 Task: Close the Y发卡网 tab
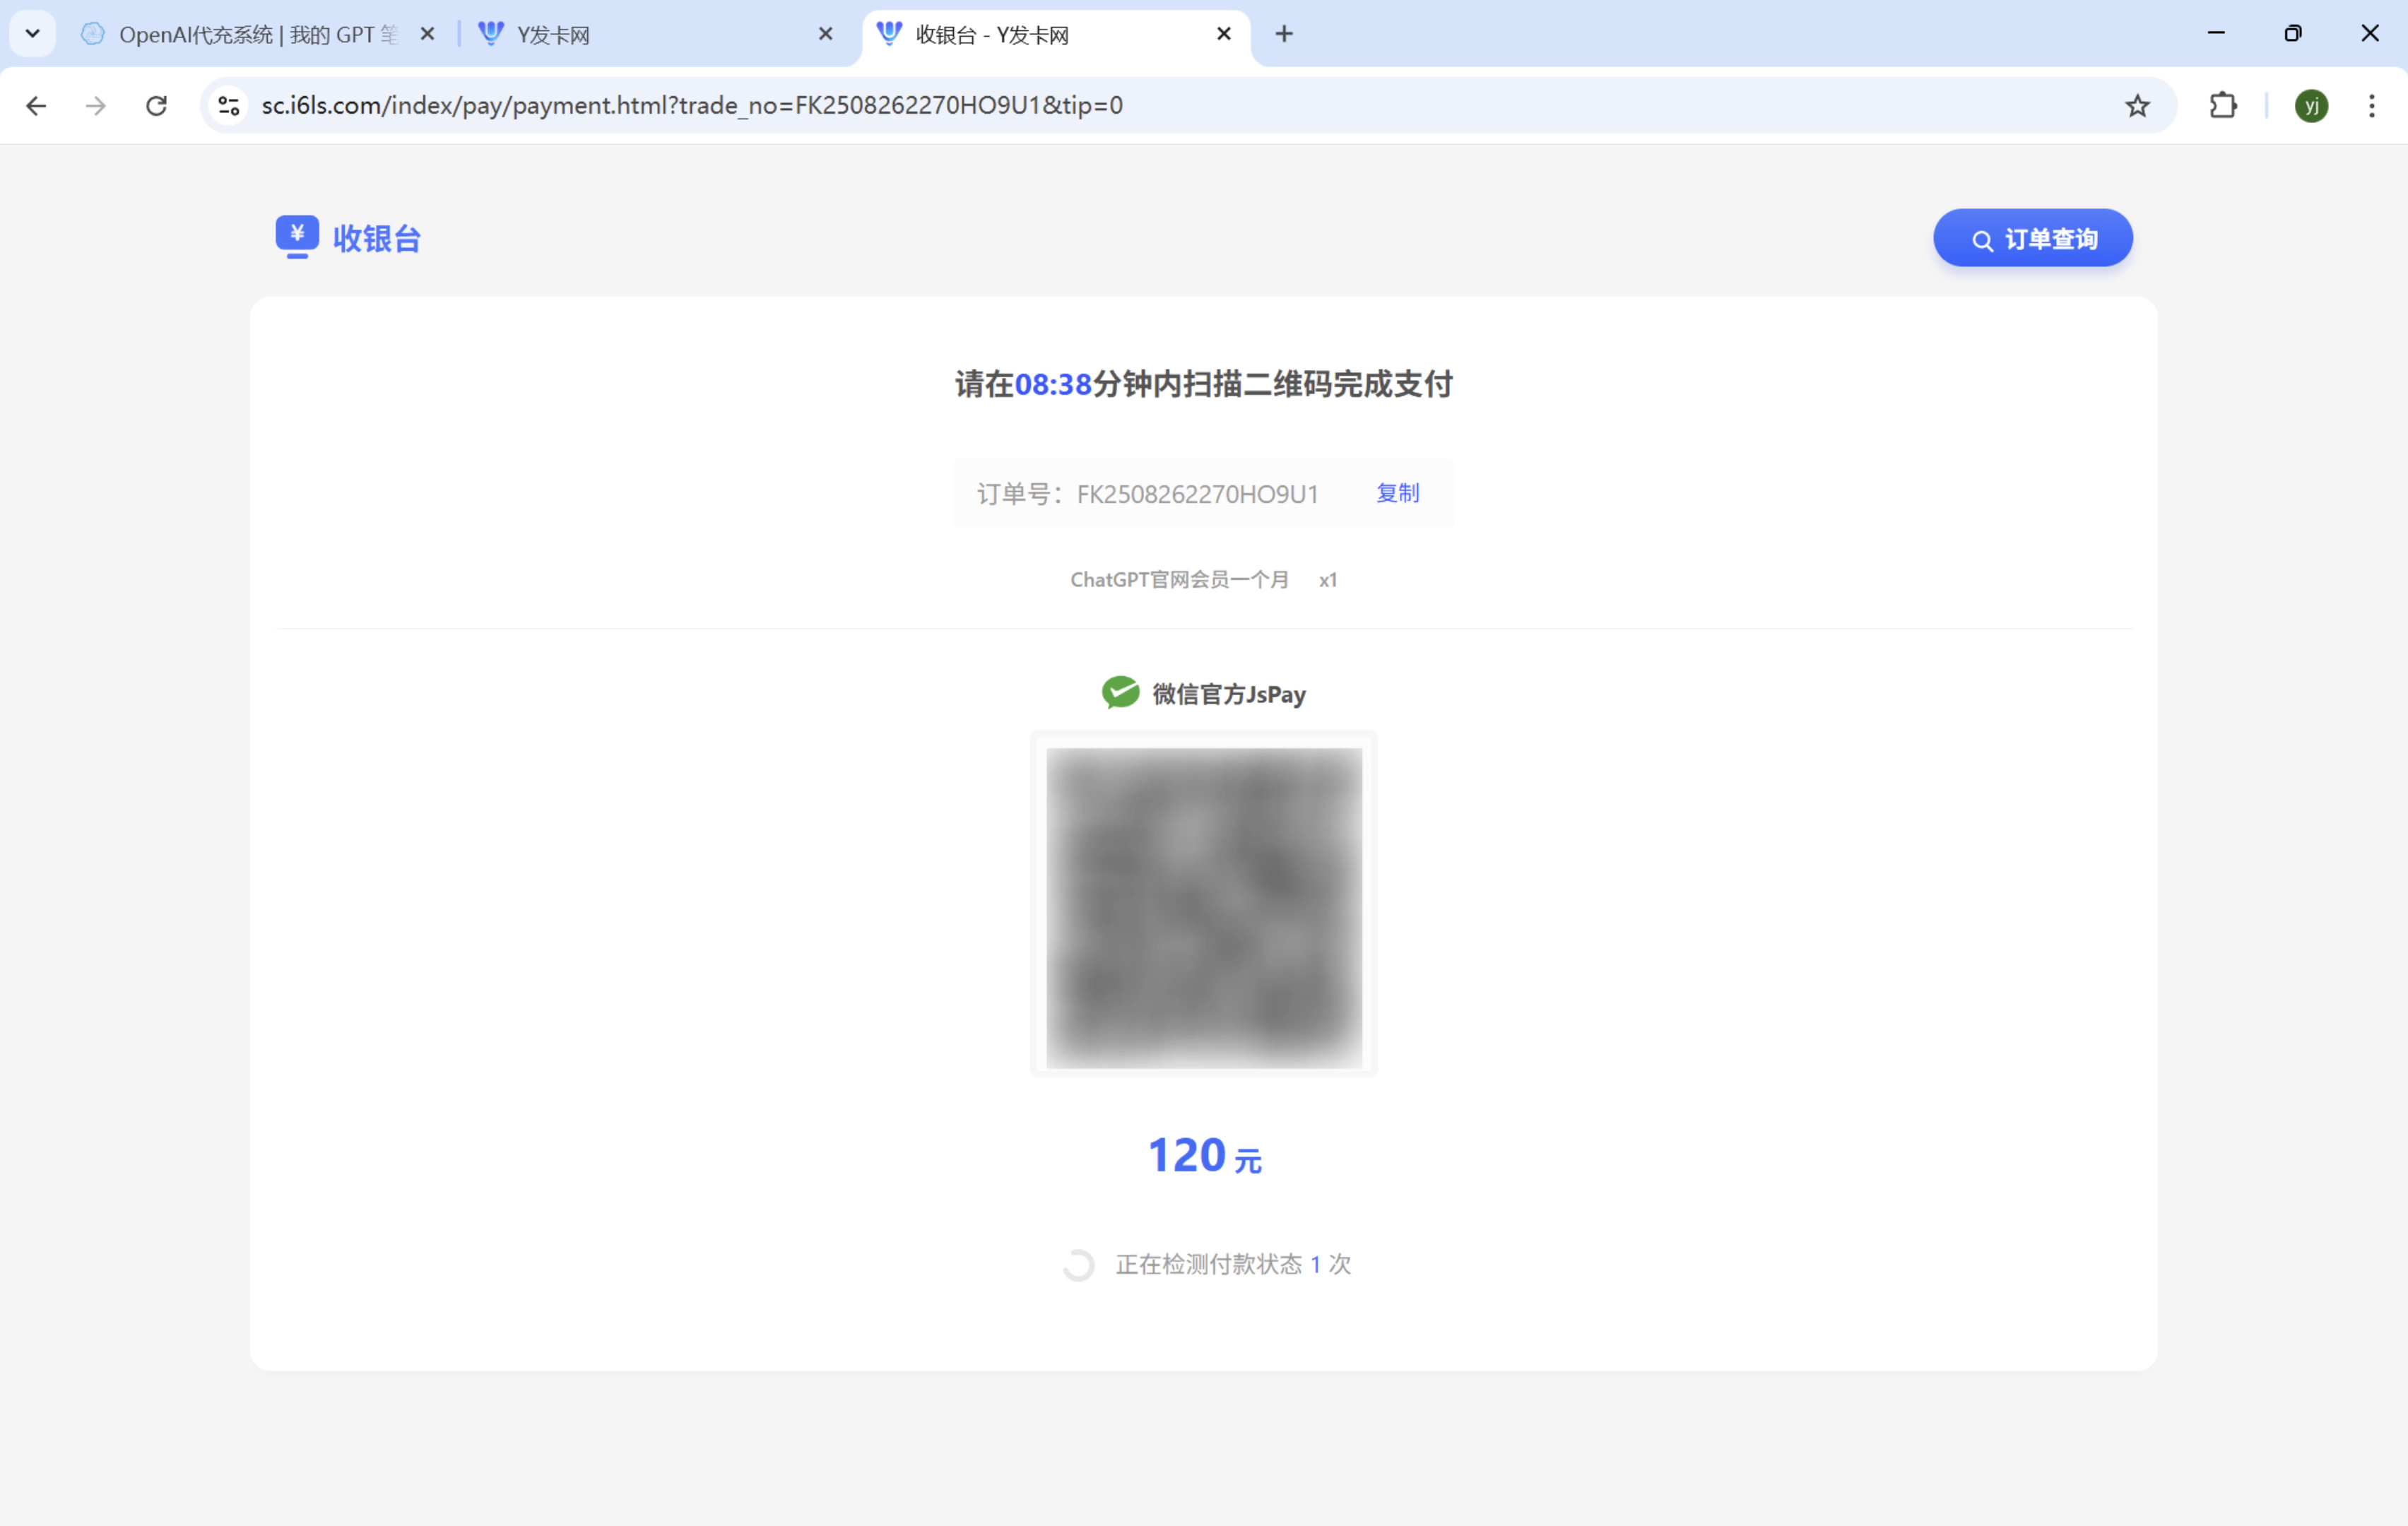pyautogui.click(x=825, y=34)
